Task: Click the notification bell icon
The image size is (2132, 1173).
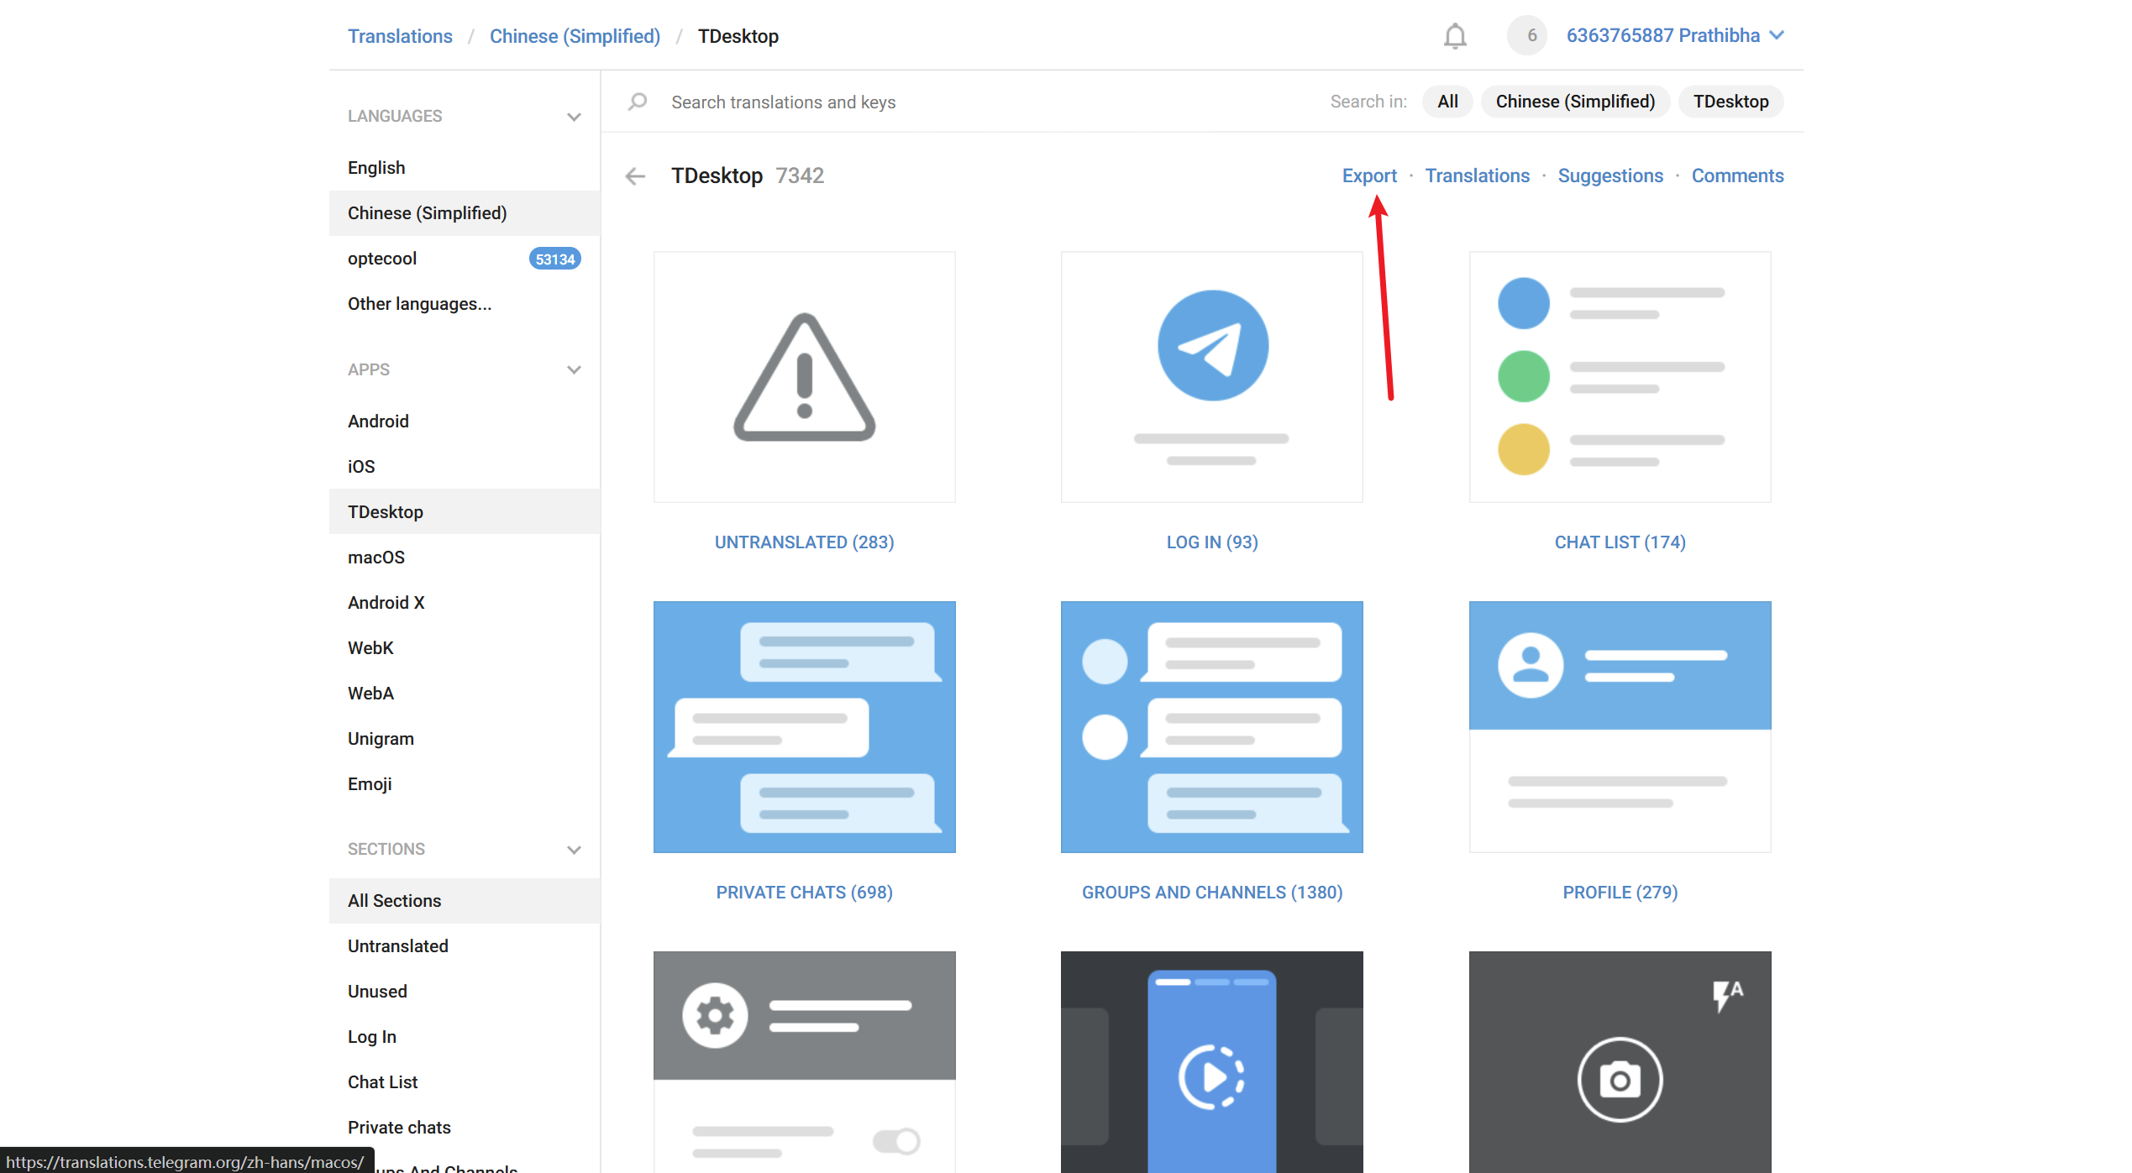Action: pos(1455,36)
